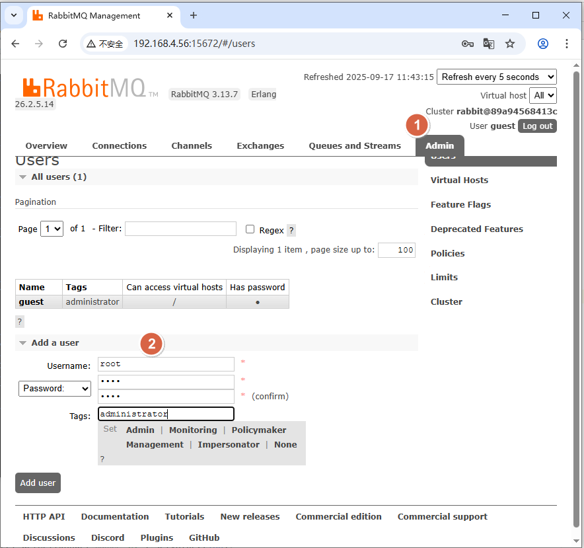Click the browser reload page icon
Image resolution: width=584 pixels, height=548 pixels.
63,44
